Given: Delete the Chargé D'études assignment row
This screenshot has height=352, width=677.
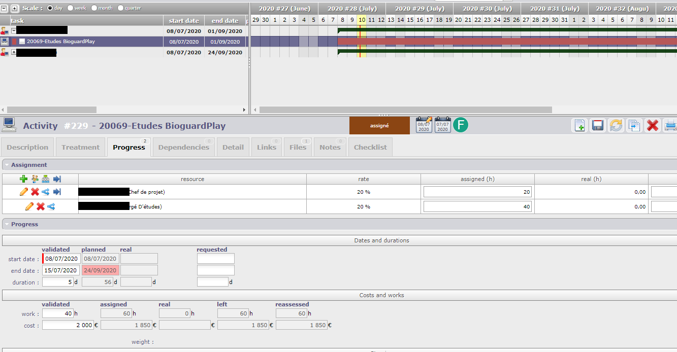Looking at the screenshot, I should 40,206.
